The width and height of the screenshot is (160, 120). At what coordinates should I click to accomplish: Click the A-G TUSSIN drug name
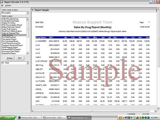point(40,81)
